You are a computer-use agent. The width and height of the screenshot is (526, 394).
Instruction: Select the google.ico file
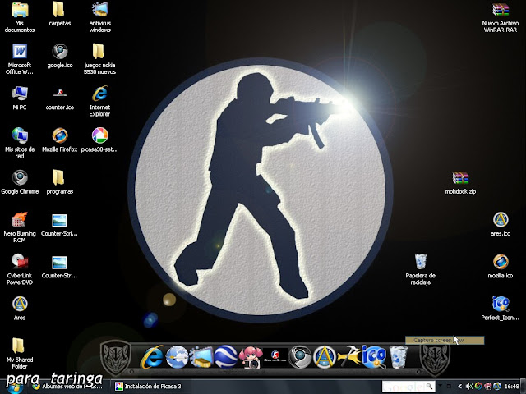tap(60, 56)
